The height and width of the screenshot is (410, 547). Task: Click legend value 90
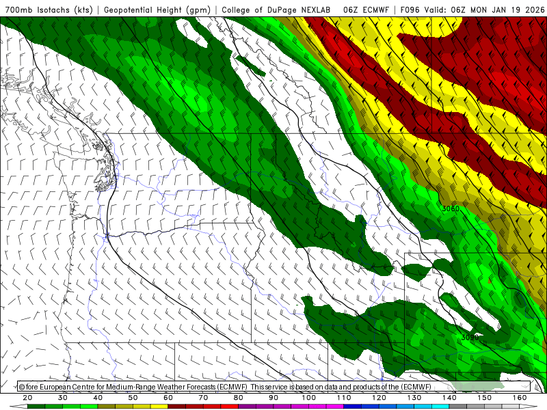click(273, 398)
